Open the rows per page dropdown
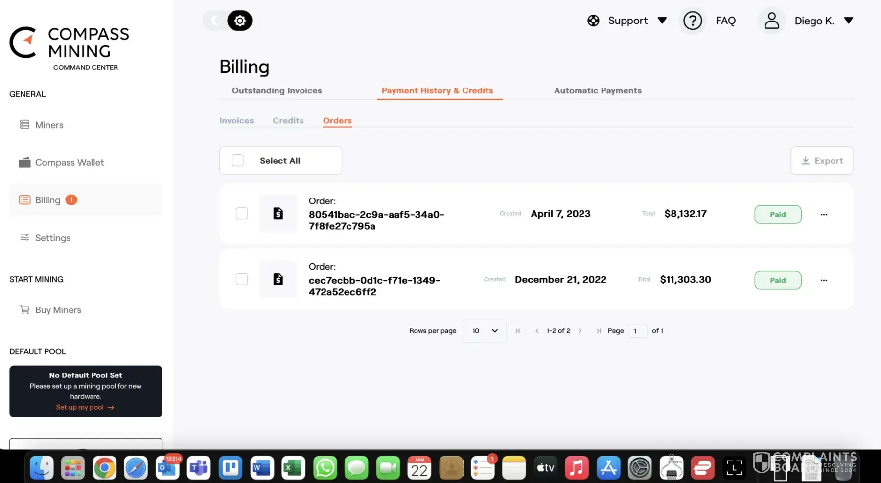This screenshot has height=483, width=881. coord(484,331)
